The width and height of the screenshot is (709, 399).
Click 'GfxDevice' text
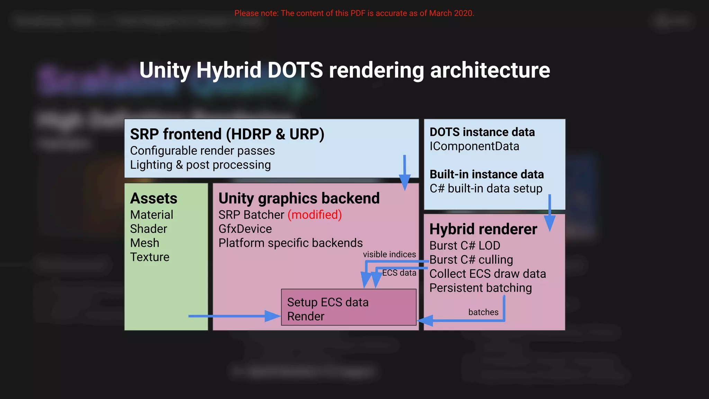click(x=245, y=229)
